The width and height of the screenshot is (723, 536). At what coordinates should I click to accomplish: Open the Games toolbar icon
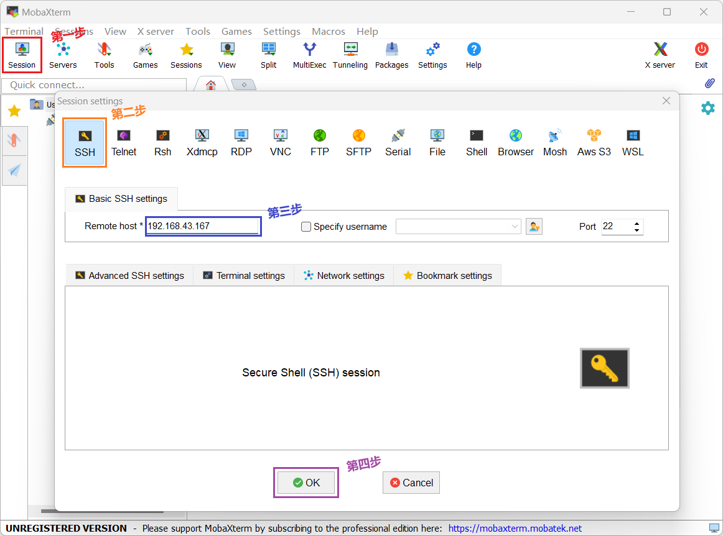tap(145, 55)
